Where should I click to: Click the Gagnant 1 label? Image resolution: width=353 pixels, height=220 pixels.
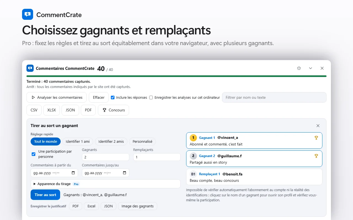point(207,138)
